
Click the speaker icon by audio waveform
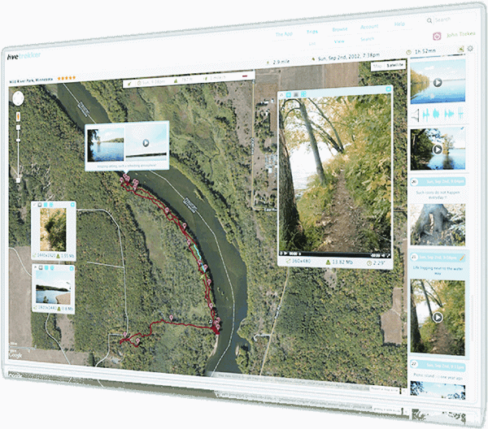click(x=415, y=115)
